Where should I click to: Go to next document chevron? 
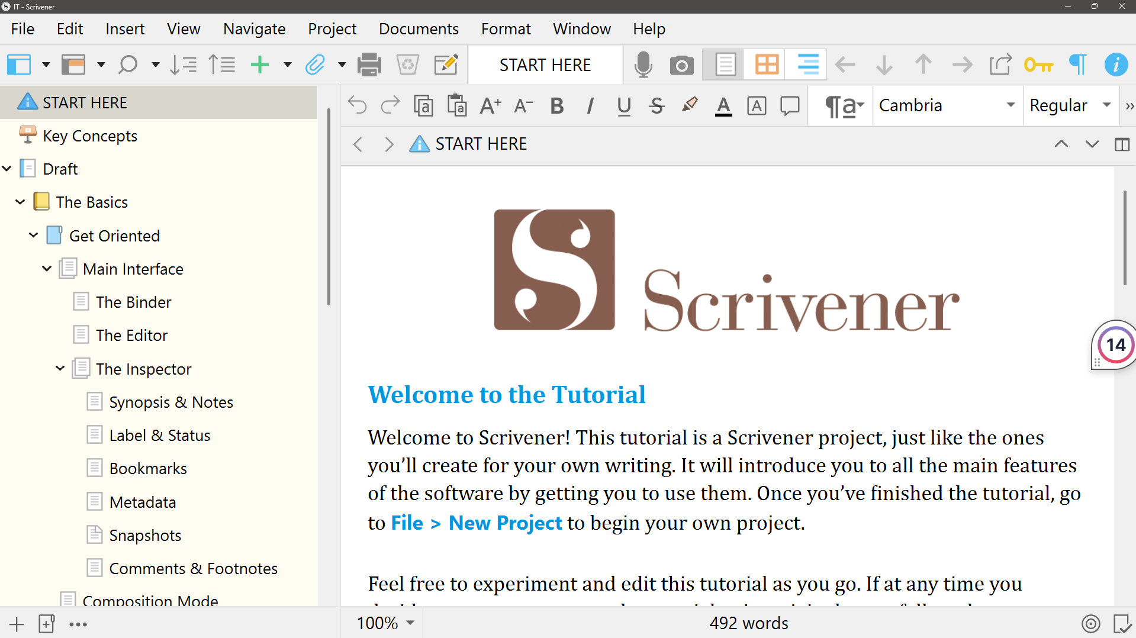1092,144
